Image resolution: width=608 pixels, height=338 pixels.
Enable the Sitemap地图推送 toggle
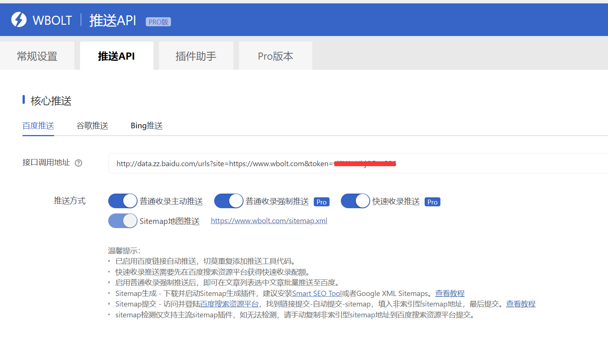pos(122,221)
